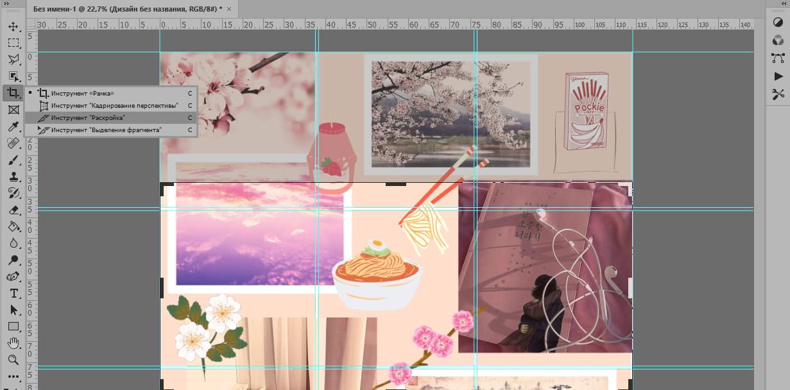Pick "Выделение фрагмента" tool entry

(107, 130)
